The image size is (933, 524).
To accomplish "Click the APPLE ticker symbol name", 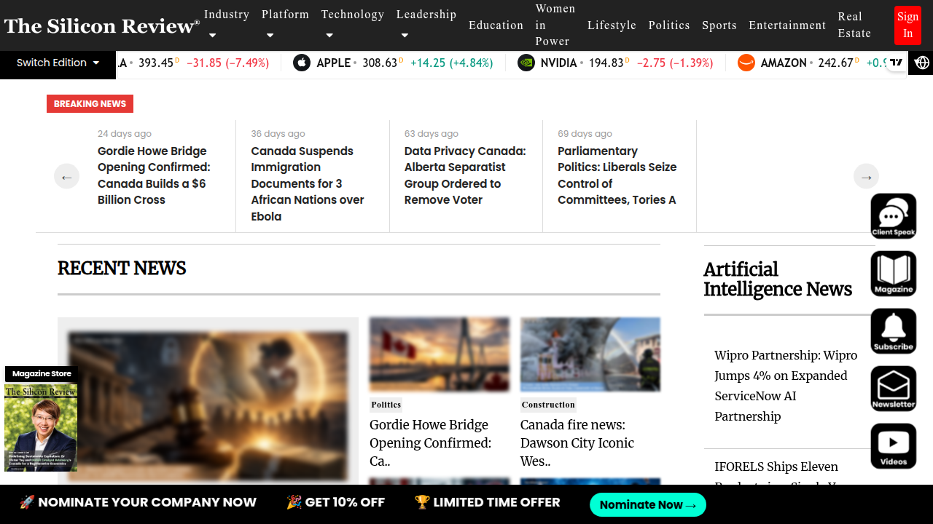I will pyautogui.click(x=334, y=63).
